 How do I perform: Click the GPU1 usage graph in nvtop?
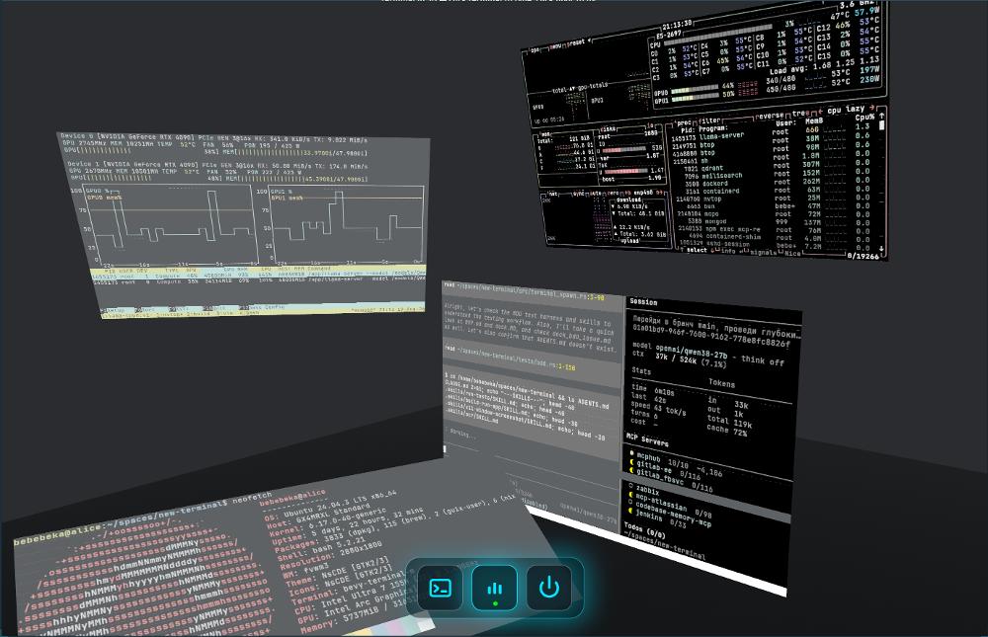point(347,223)
